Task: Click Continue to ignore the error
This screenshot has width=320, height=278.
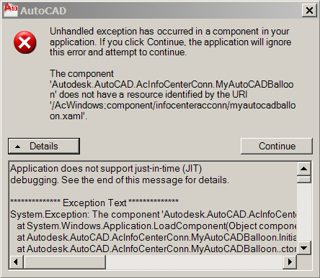Action: [x=277, y=146]
